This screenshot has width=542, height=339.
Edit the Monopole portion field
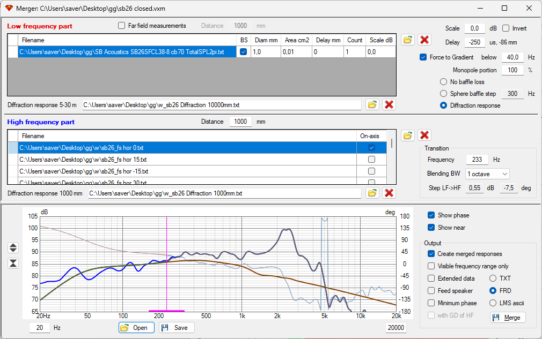point(512,70)
